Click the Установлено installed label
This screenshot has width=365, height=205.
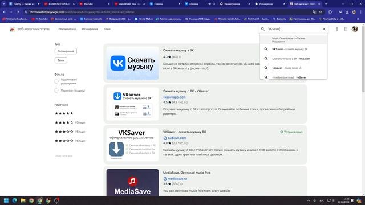[291, 132]
